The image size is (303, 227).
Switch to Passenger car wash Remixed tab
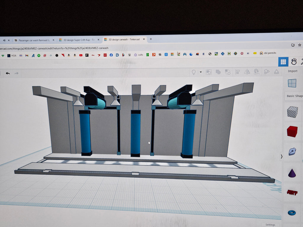click(x=34, y=40)
